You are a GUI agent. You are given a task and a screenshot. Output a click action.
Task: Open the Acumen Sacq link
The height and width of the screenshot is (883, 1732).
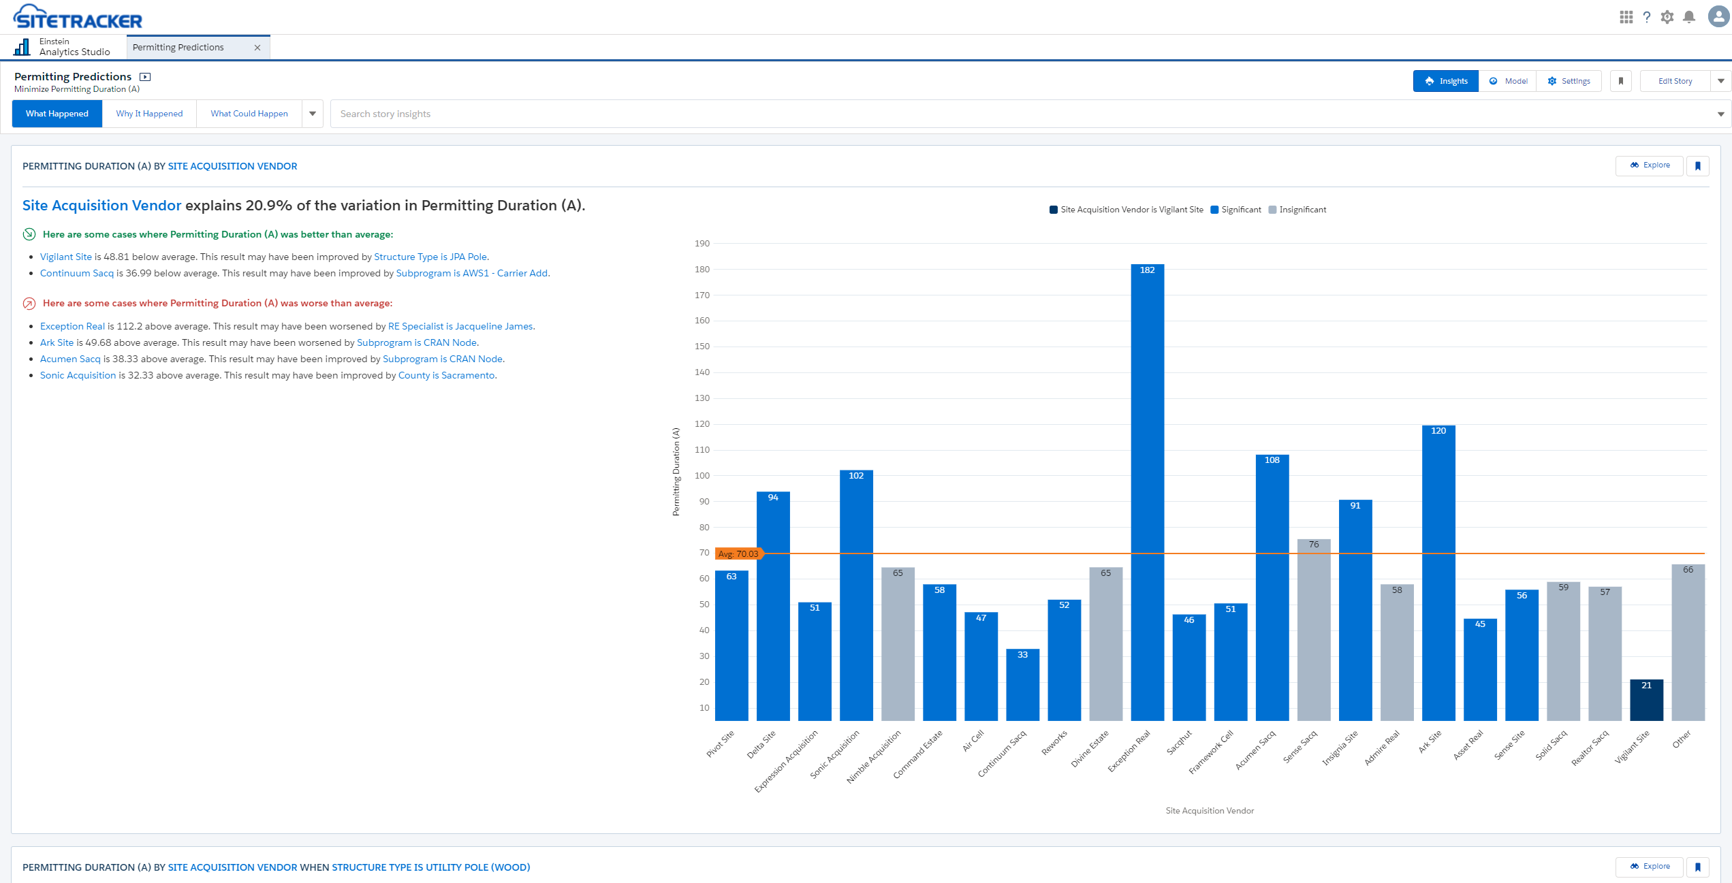pos(70,359)
